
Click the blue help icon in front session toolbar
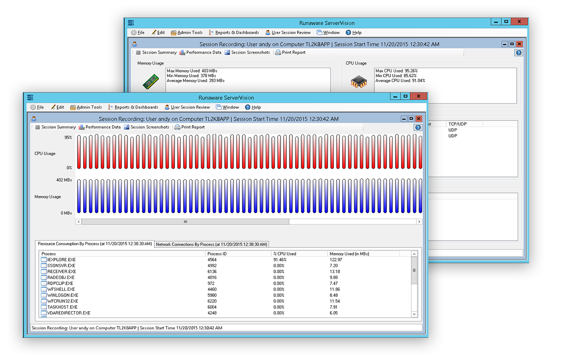(x=418, y=127)
